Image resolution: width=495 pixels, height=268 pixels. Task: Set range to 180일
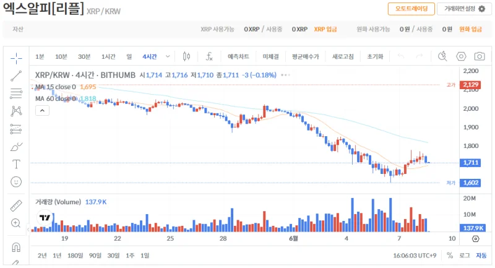(75, 256)
